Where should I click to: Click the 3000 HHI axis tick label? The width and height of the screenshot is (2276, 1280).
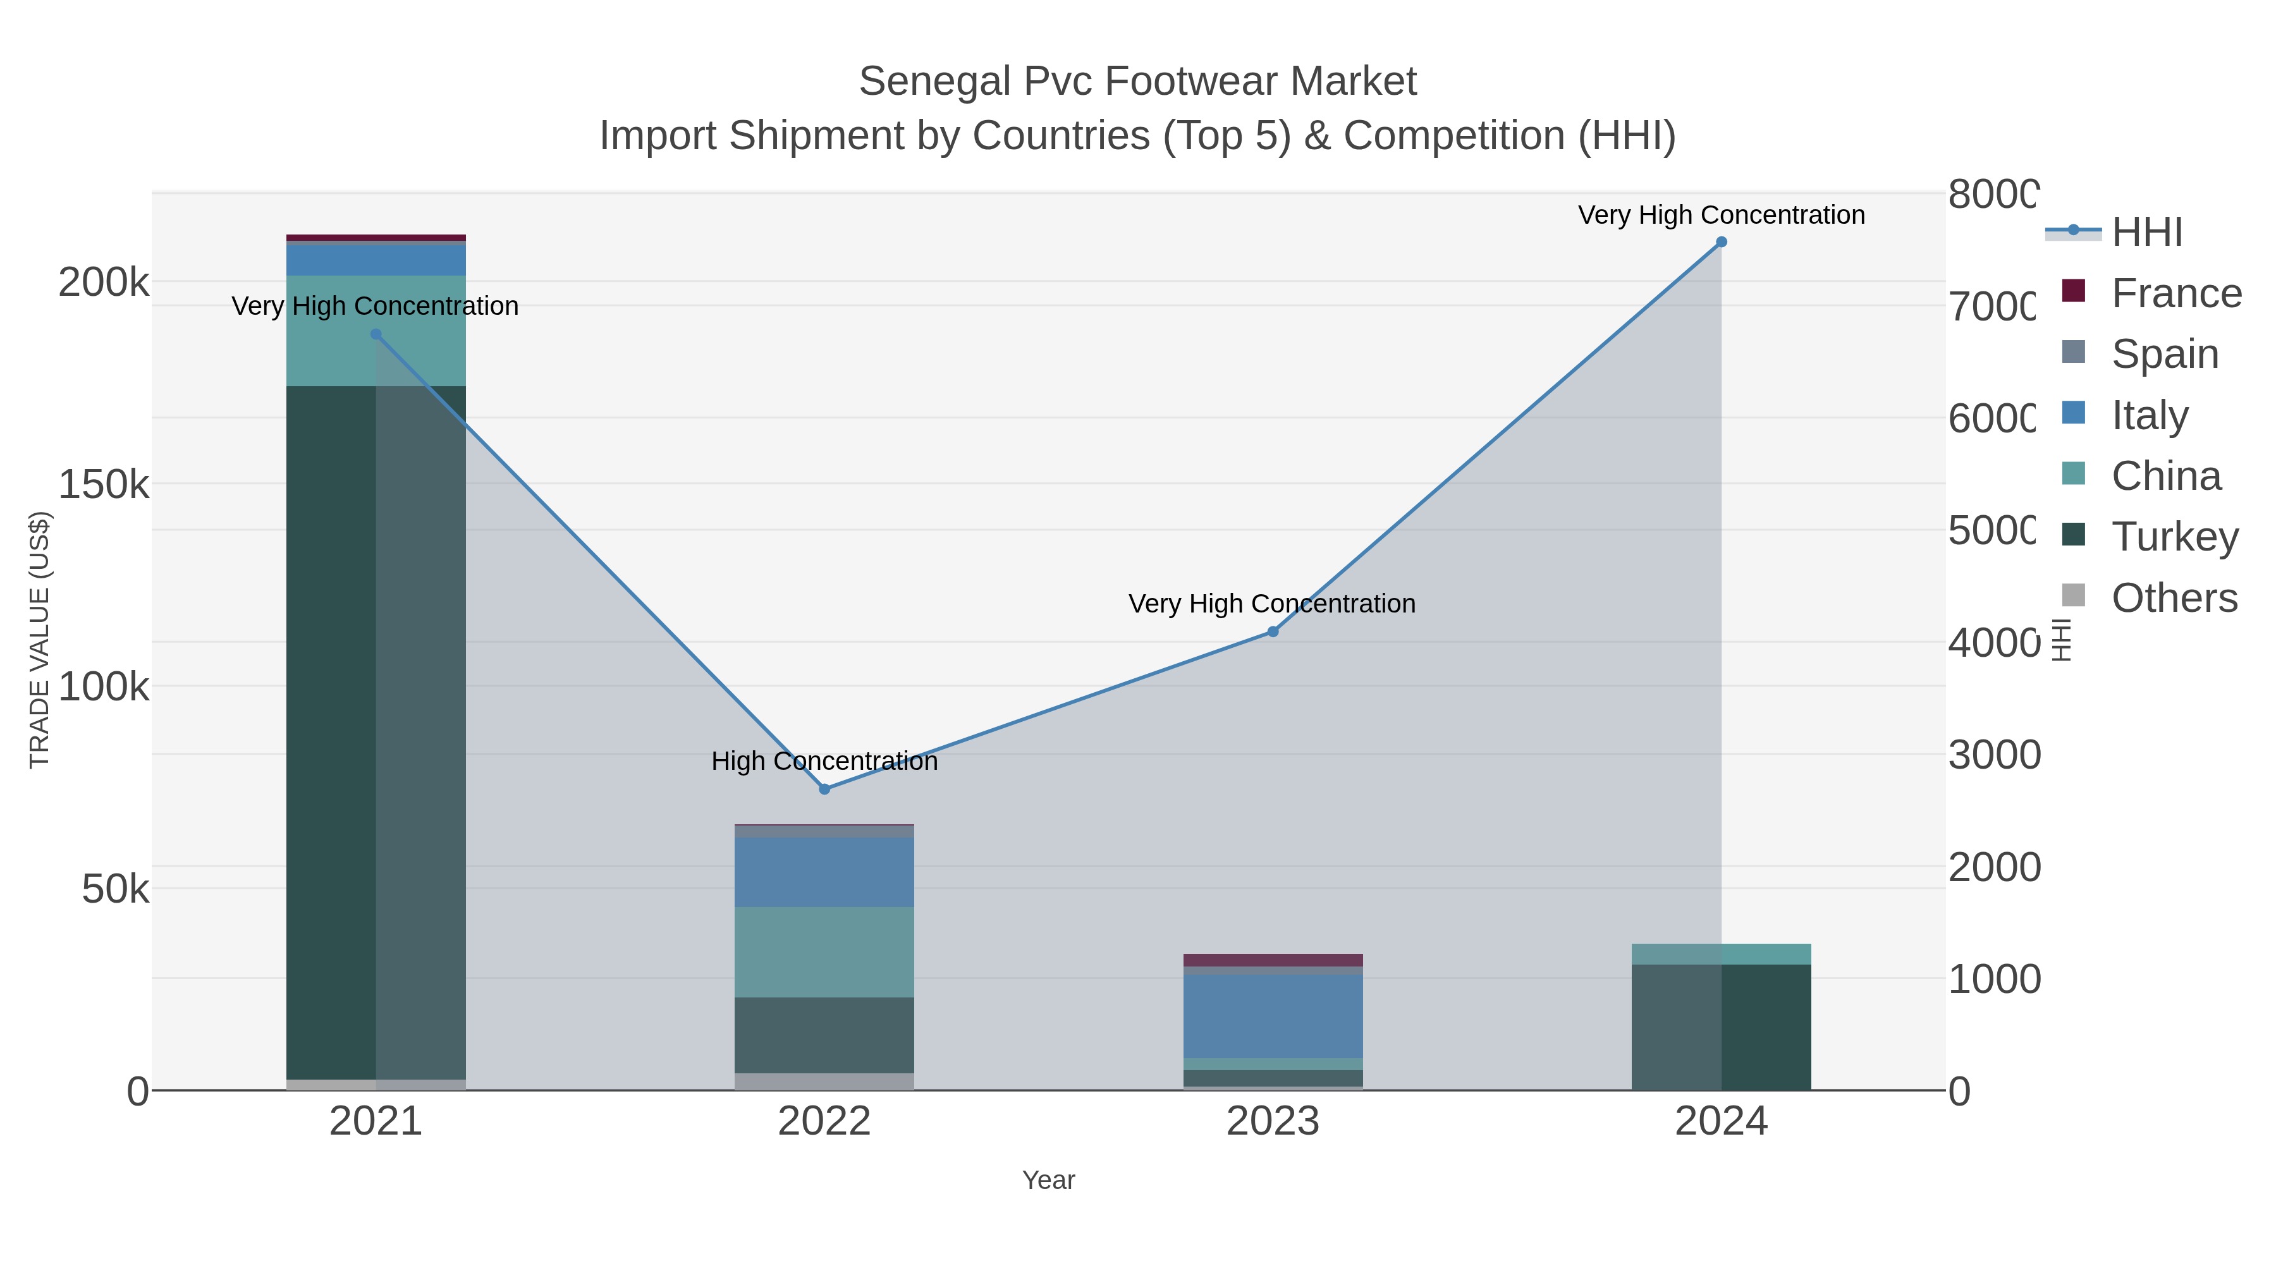click(x=1994, y=755)
